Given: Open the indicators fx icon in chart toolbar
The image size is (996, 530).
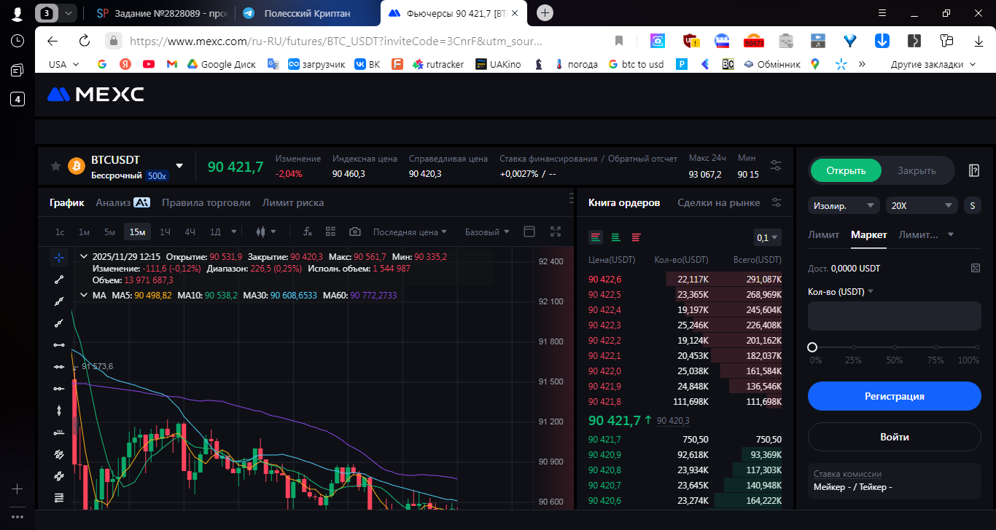Looking at the screenshot, I should click(308, 232).
